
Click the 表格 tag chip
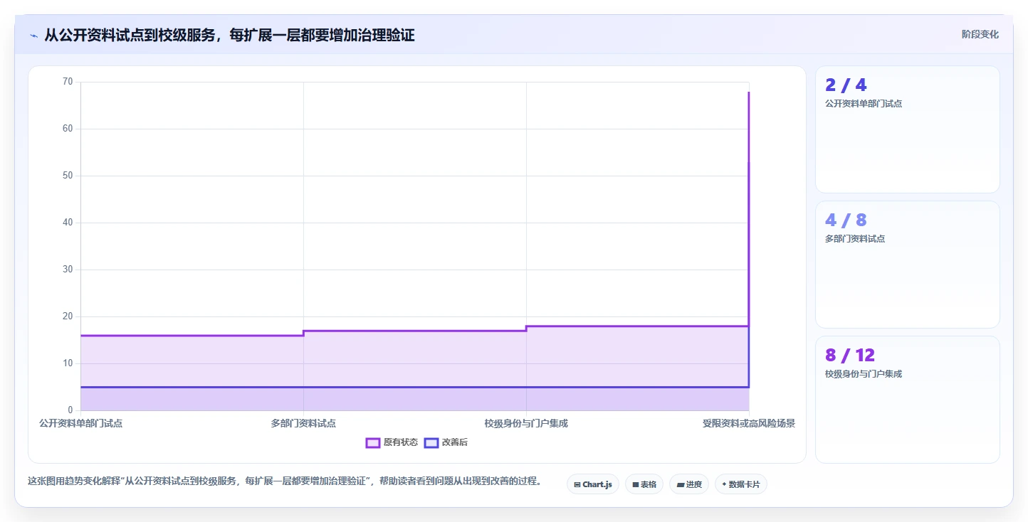click(644, 484)
